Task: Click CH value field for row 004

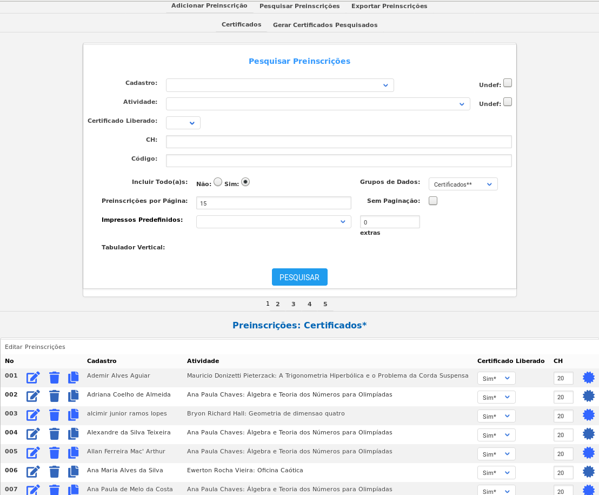Action: tap(563, 434)
